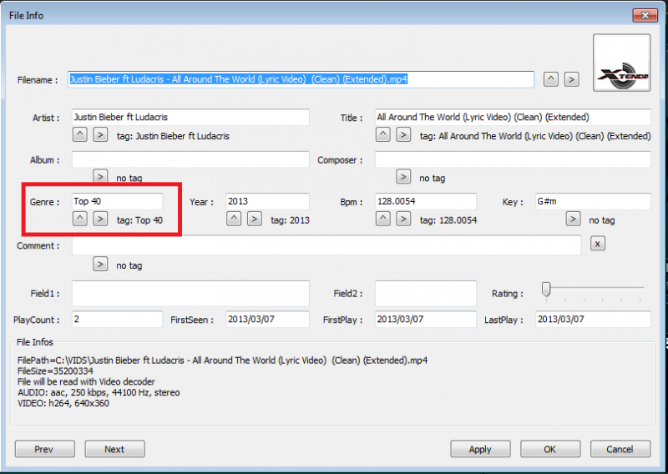The width and height of the screenshot is (668, 474).
Task: Click the right-arrow button under Genre field
Action: tap(100, 219)
